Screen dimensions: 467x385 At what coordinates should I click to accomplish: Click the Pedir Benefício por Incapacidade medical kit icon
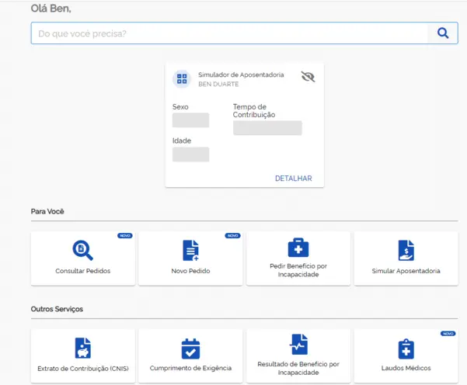(x=298, y=248)
